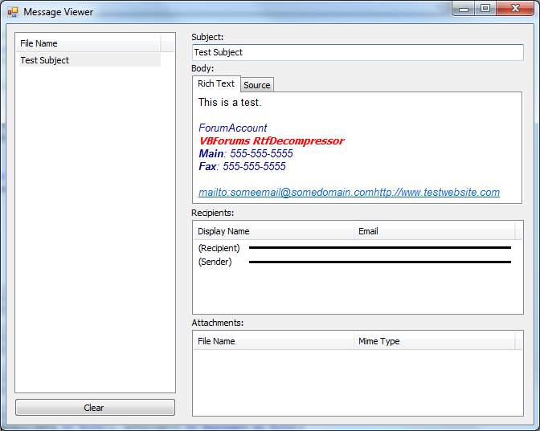Select the Test Subject file row

point(89,60)
